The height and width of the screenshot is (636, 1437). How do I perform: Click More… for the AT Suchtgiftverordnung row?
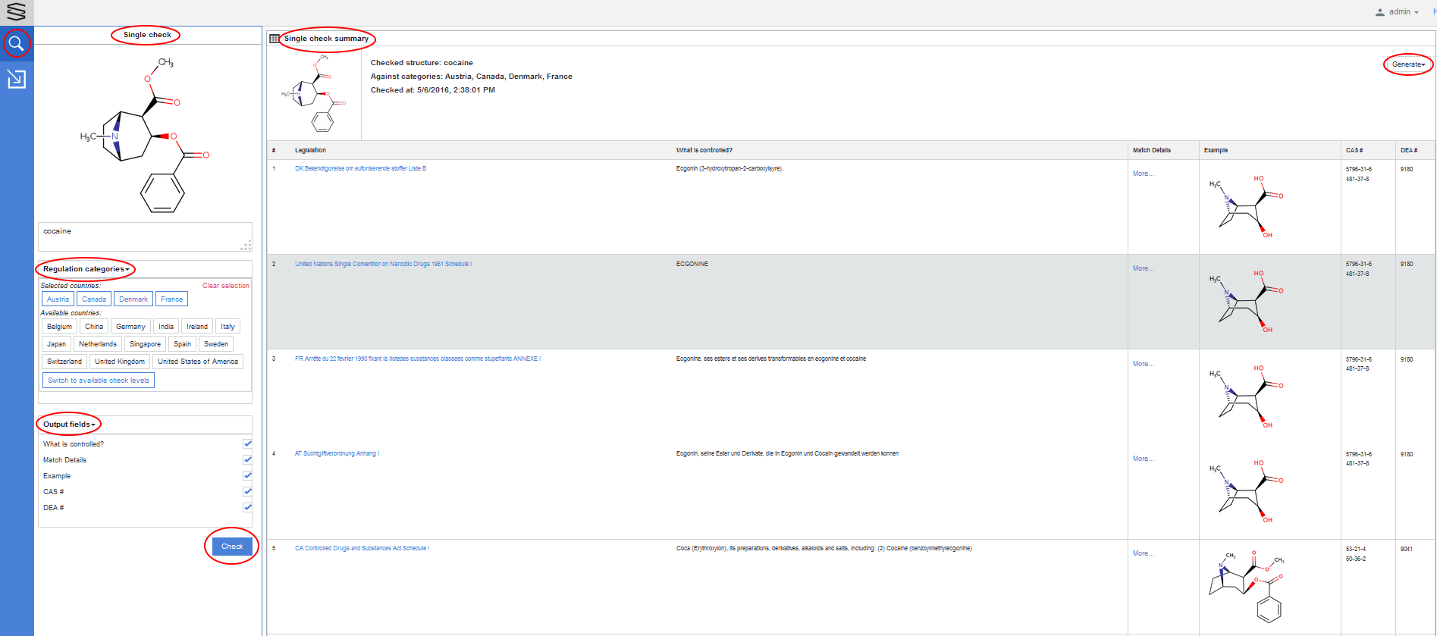pos(1144,459)
